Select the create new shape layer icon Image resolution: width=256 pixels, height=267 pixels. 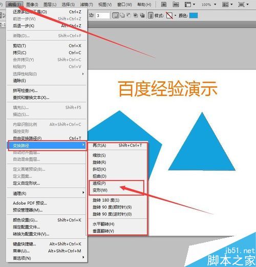point(116,15)
